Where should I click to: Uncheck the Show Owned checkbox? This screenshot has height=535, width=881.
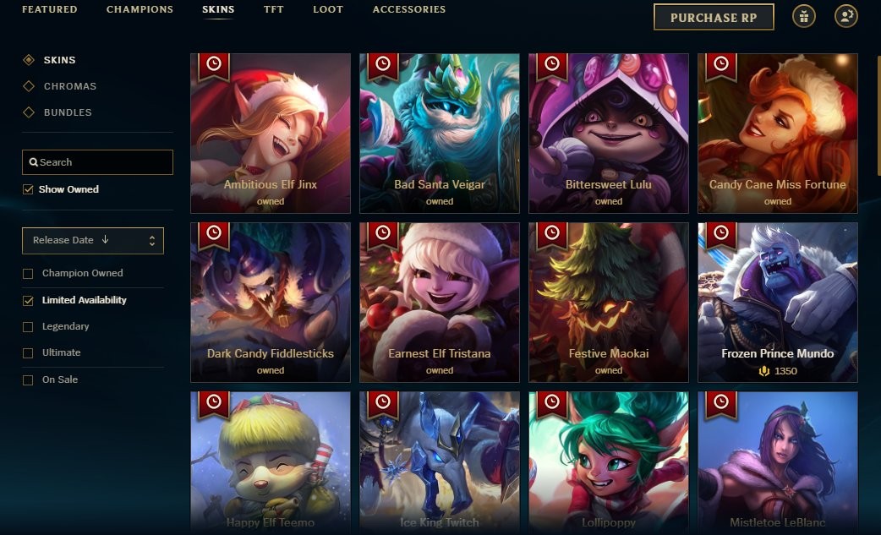tap(28, 189)
